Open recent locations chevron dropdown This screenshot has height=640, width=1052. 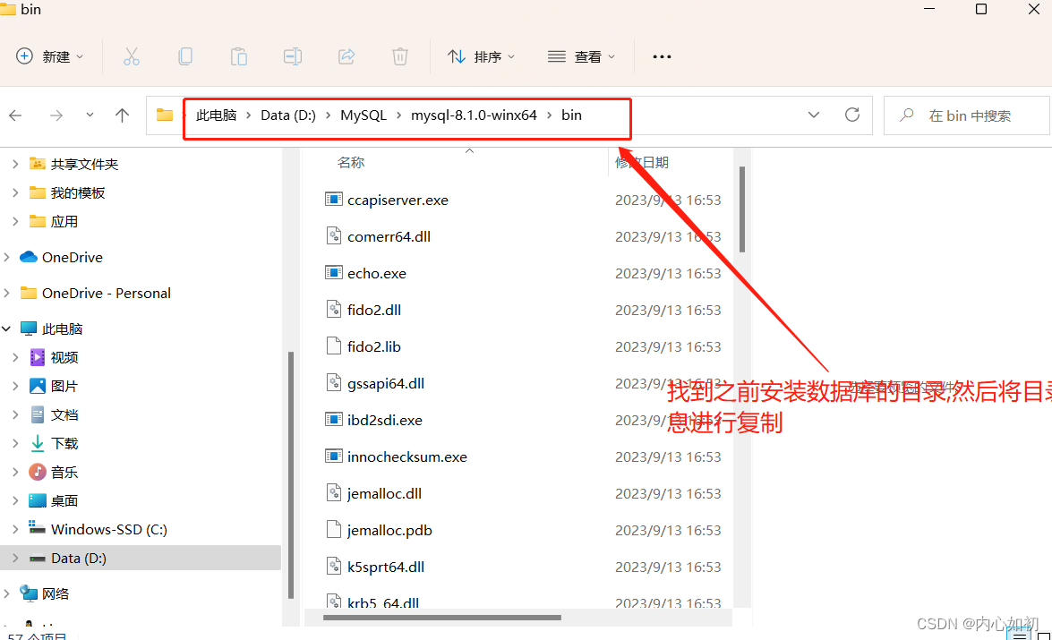pos(90,115)
